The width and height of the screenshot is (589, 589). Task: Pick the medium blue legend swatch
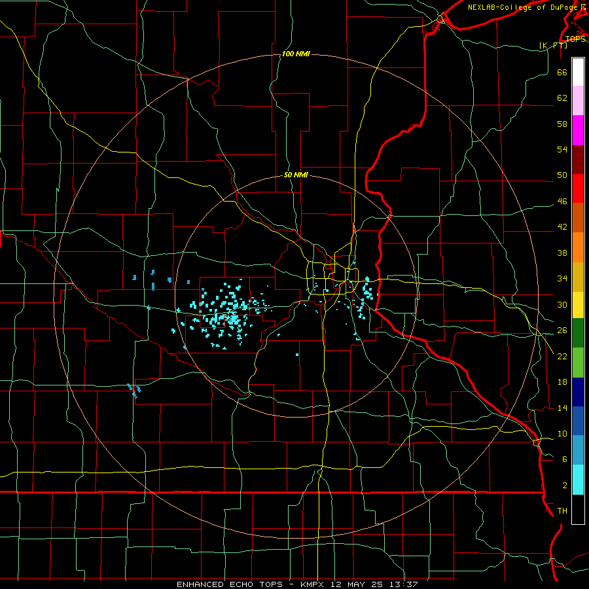coord(578,421)
